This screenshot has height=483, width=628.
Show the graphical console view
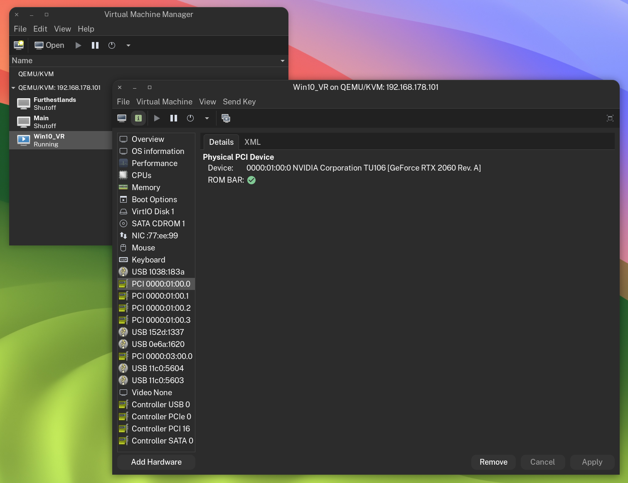tap(122, 119)
